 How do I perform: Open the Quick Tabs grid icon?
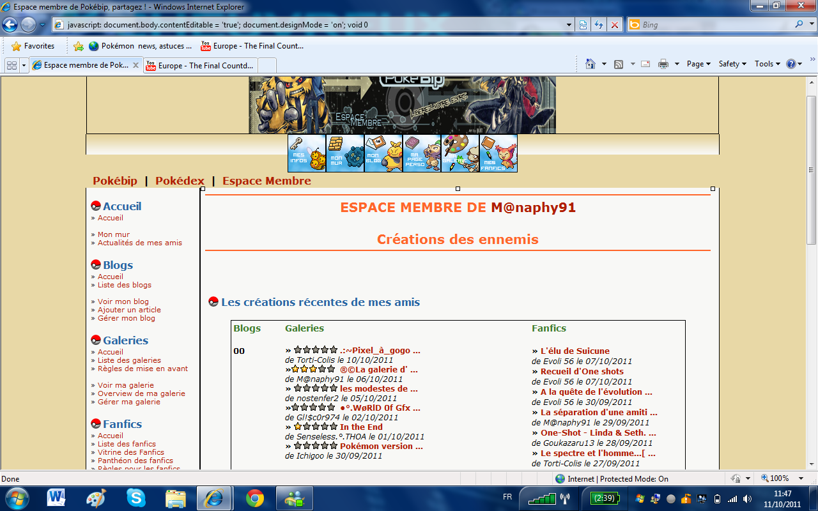pos(12,65)
